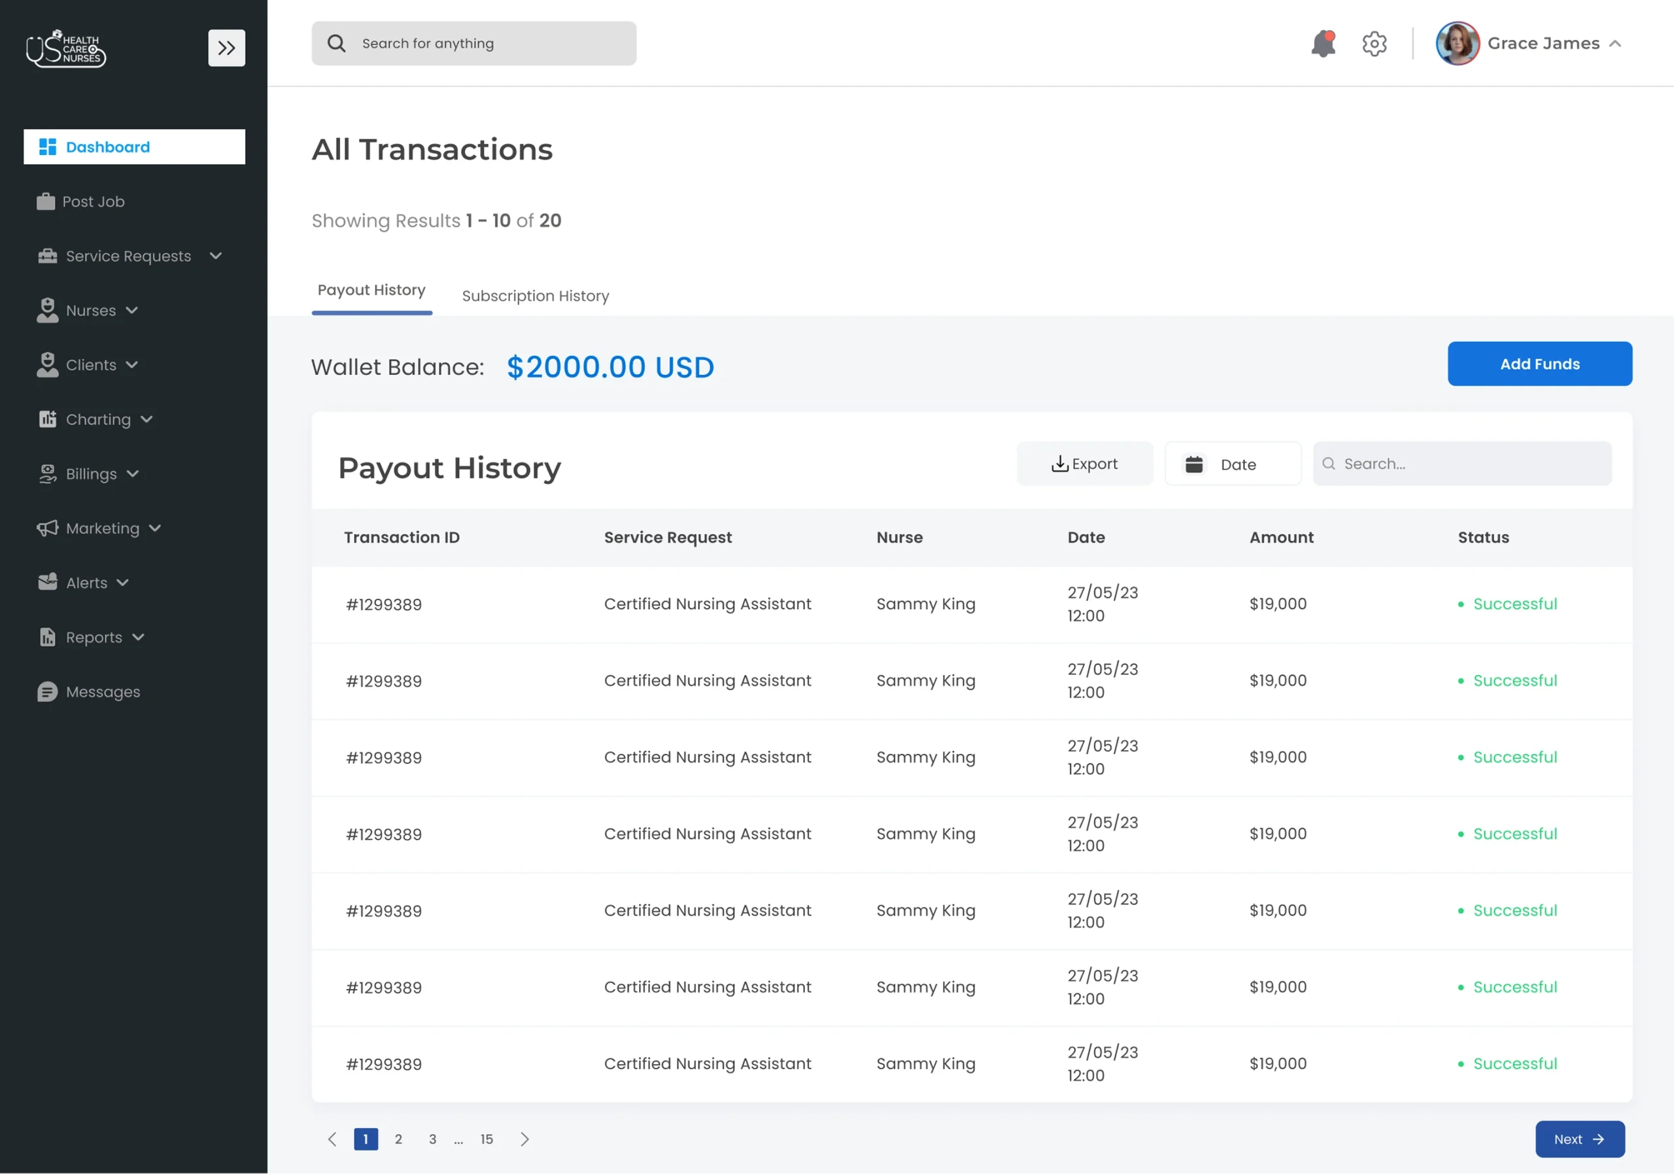Click the Marketing megaphone icon
Viewport: 1674px width, 1174px height.
pos(46,528)
